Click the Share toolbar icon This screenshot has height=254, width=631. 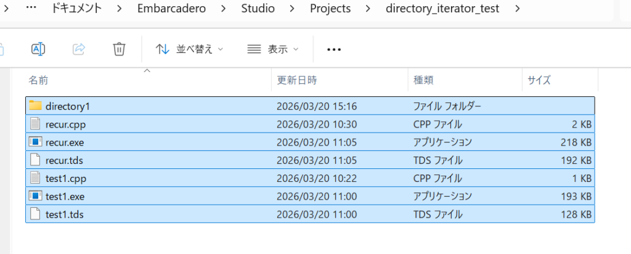tap(79, 49)
